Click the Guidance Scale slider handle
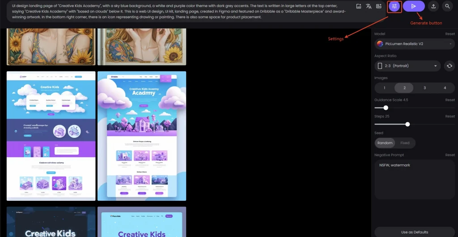The height and width of the screenshot is (237, 458). [x=386, y=108]
